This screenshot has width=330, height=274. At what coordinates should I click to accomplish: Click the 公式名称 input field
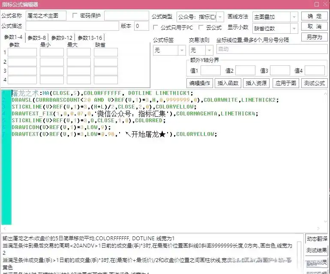pos(46,15)
